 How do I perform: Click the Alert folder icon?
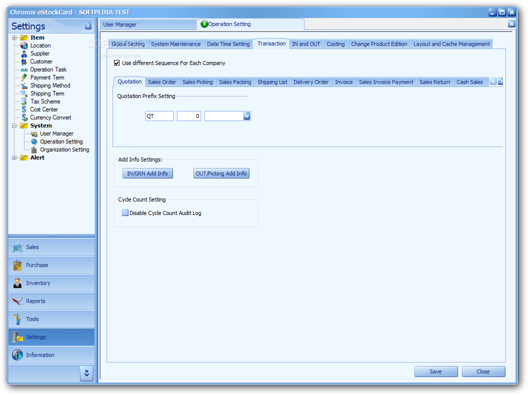24,157
